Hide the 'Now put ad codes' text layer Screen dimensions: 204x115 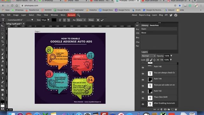[143, 86]
